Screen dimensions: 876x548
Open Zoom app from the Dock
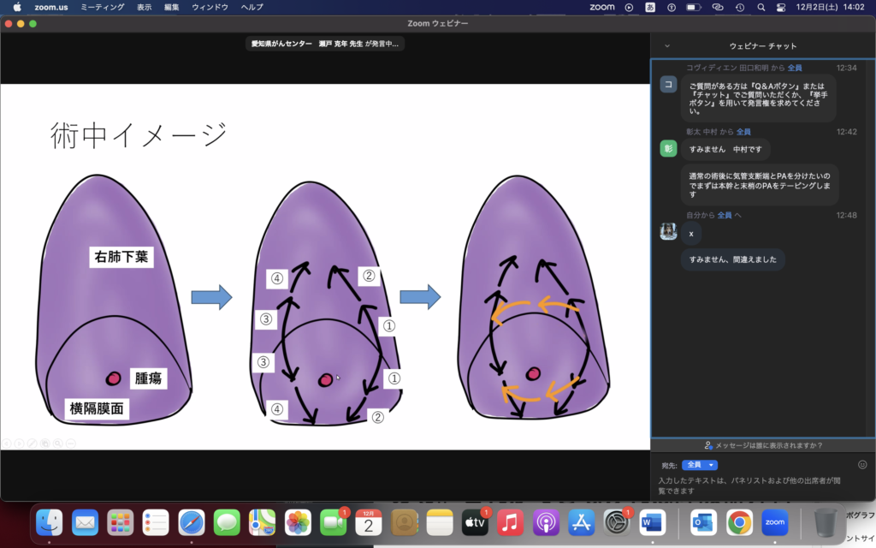coord(774,521)
